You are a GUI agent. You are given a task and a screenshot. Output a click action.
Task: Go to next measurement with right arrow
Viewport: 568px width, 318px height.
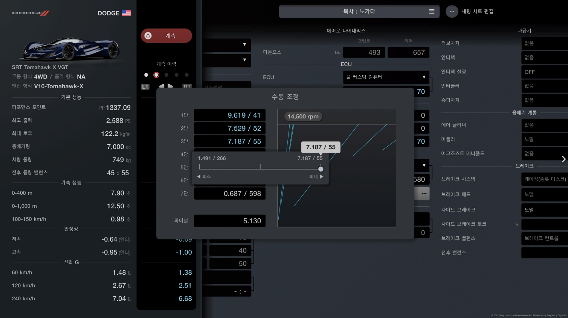[171, 86]
